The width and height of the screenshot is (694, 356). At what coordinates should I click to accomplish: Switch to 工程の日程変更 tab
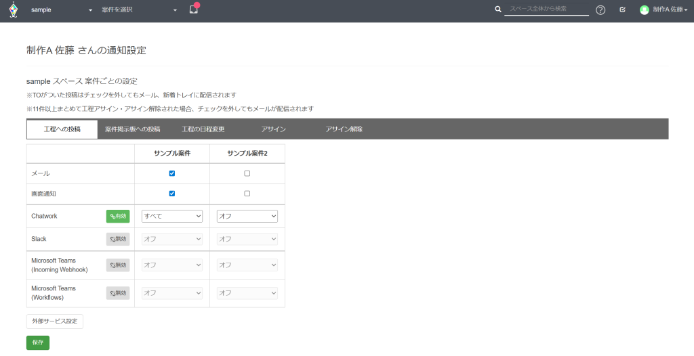[203, 129]
